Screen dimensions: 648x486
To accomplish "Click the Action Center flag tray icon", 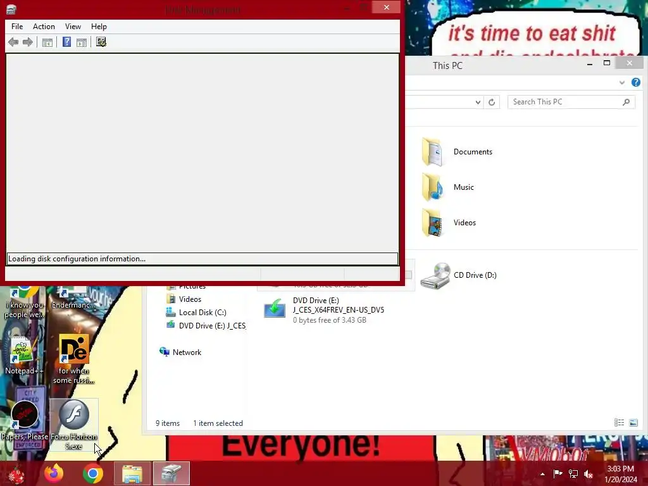I will click(558, 473).
